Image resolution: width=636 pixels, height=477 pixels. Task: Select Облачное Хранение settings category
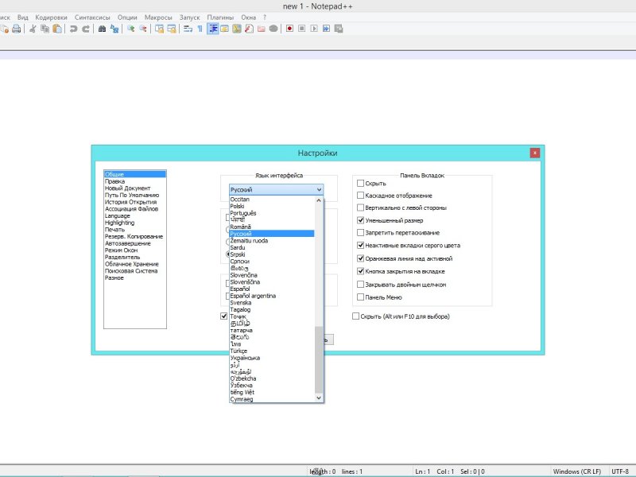point(135,264)
